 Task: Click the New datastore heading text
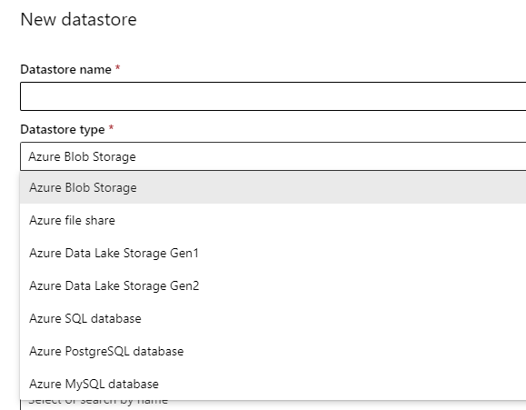(x=78, y=19)
